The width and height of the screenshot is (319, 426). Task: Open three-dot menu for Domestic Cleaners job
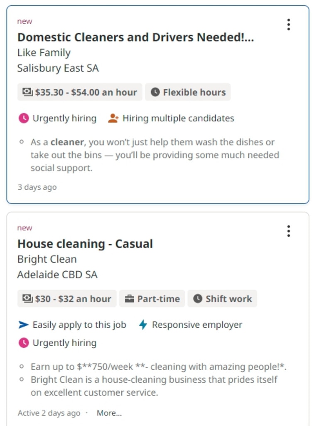tap(289, 25)
